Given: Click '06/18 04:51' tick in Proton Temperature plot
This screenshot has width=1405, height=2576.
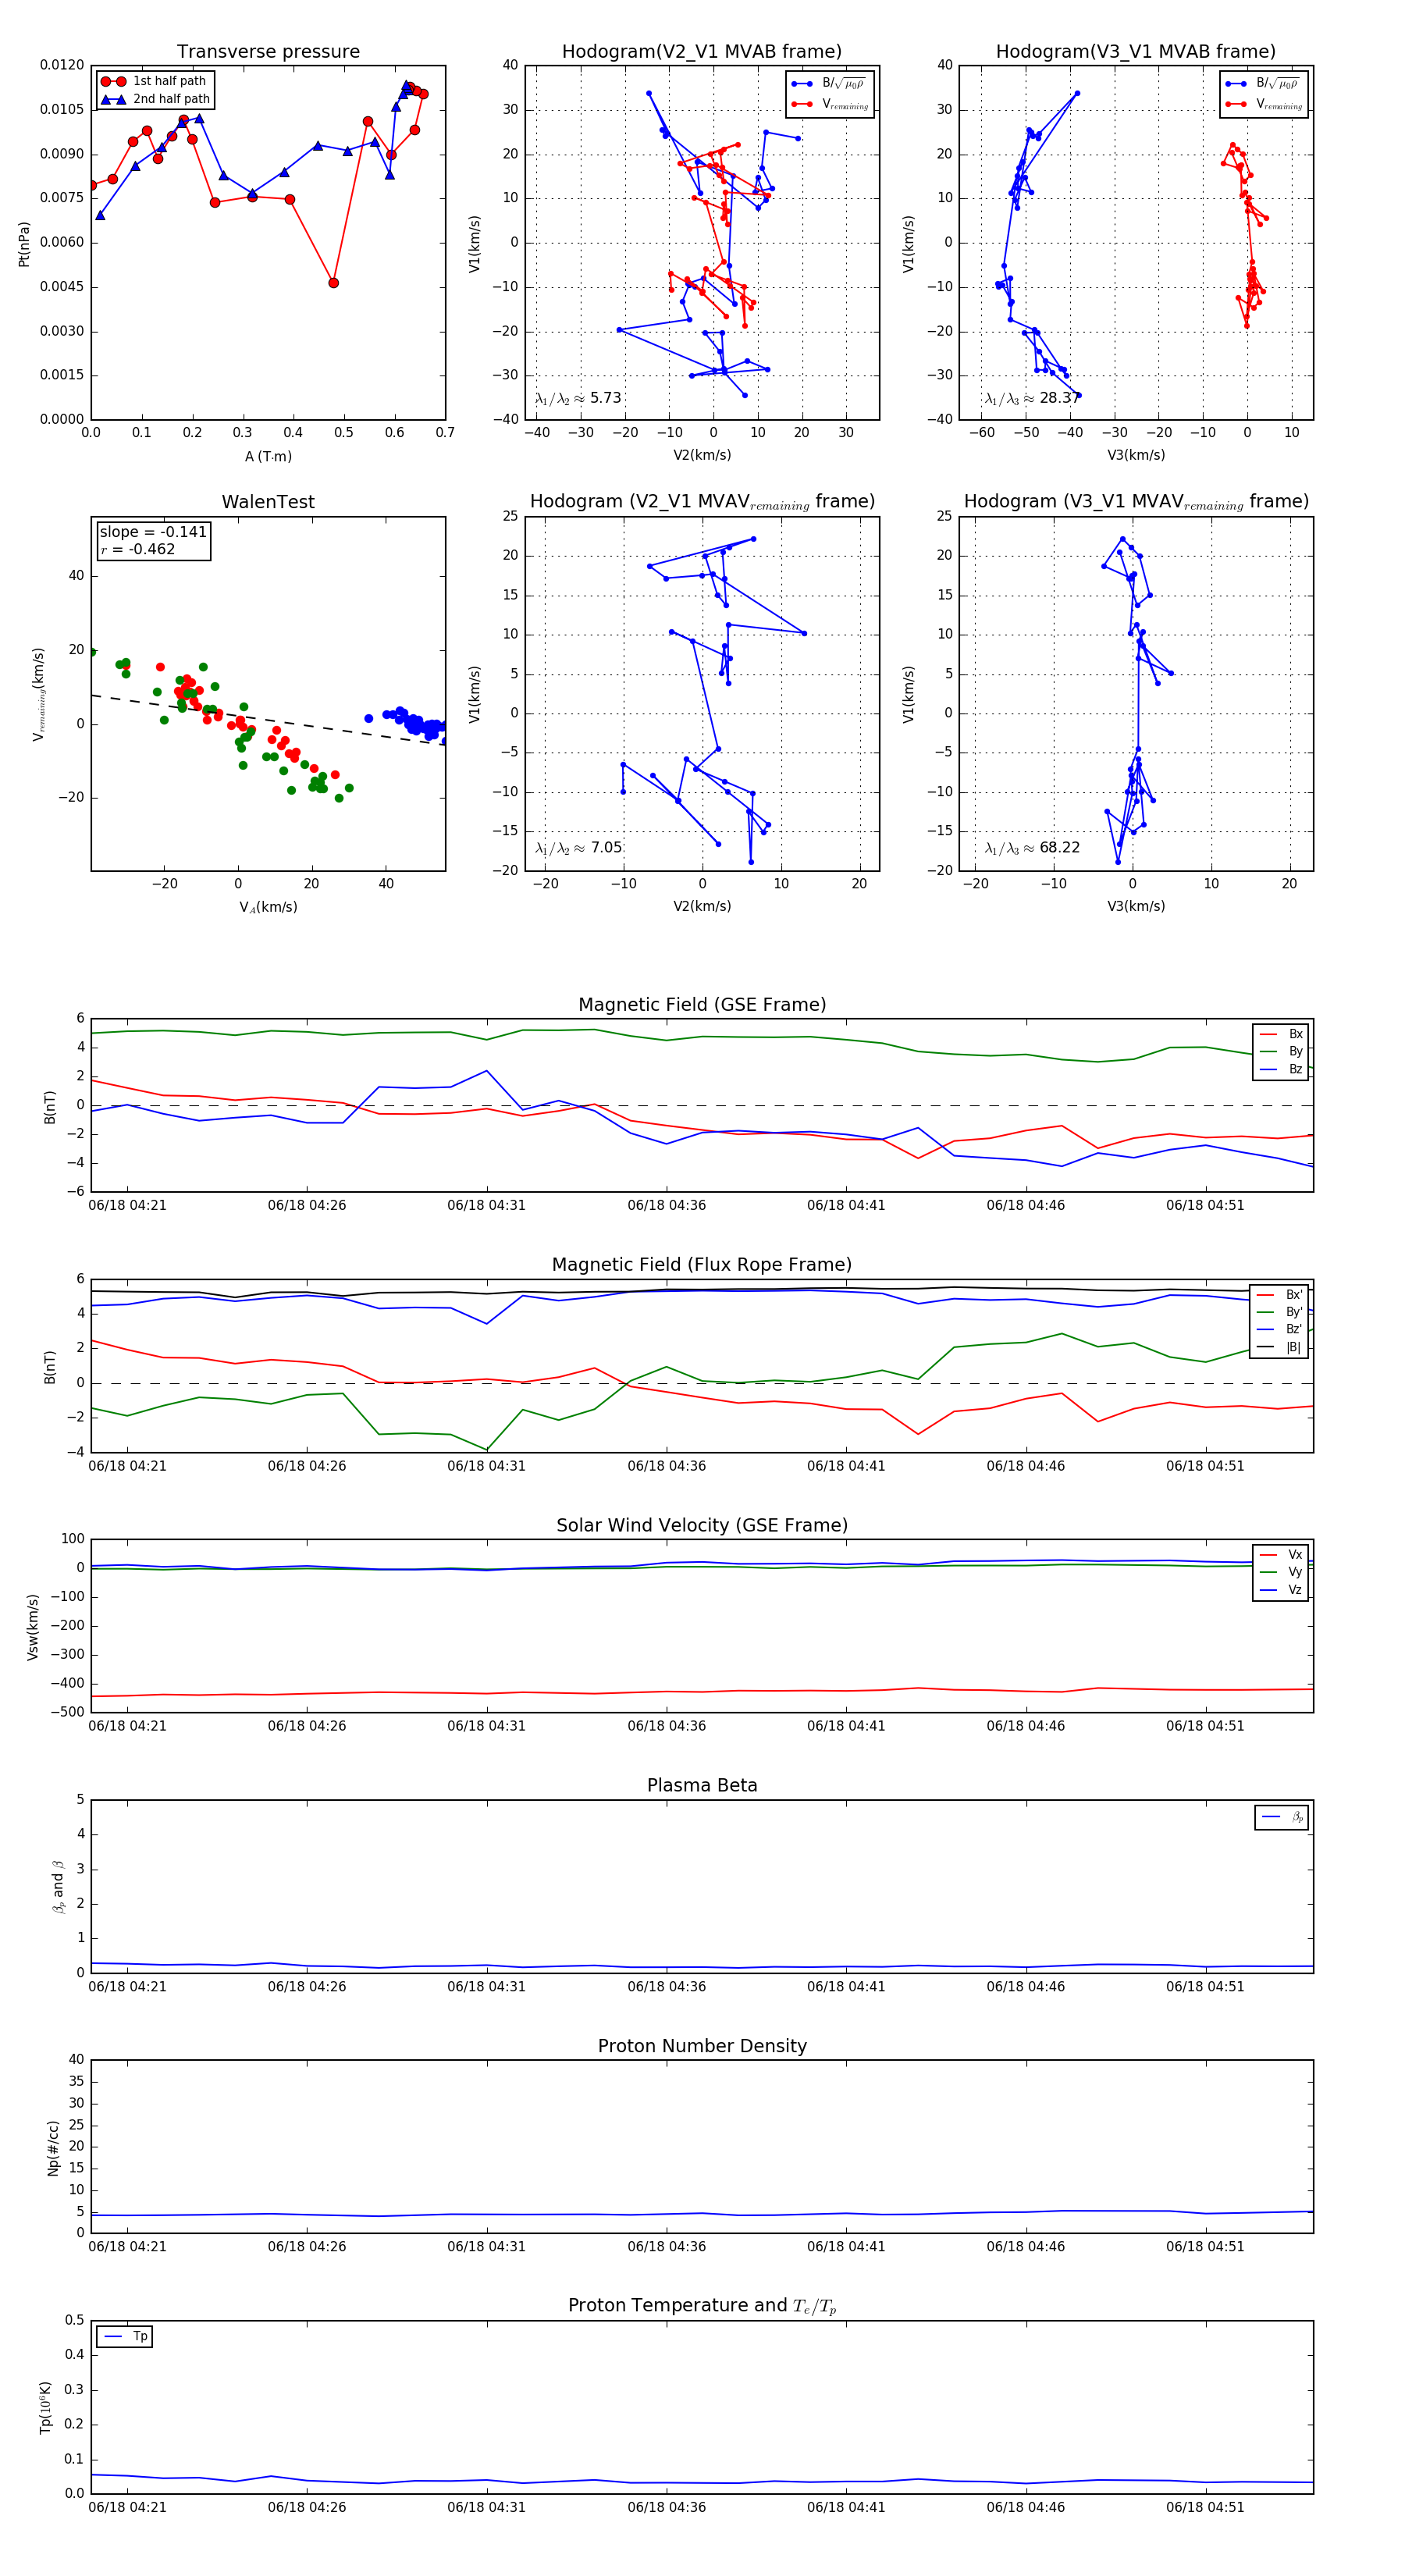Looking at the screenshot, I should 1205,2507.
